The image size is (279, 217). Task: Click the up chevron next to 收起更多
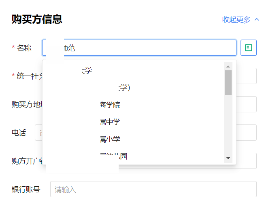click(x=256, y=19)
